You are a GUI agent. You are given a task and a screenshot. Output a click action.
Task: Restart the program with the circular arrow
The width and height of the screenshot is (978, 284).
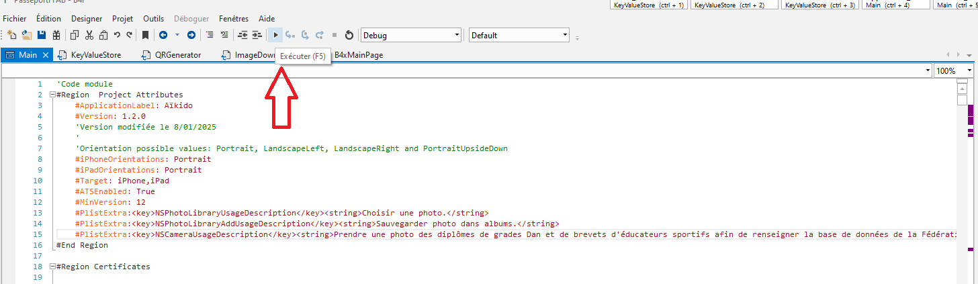(349, 35)
